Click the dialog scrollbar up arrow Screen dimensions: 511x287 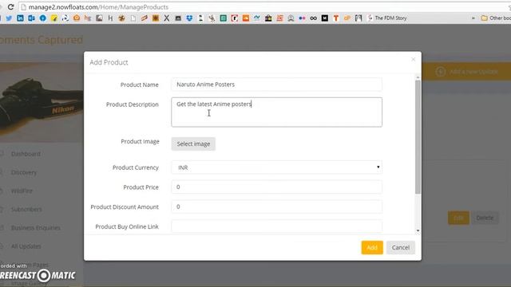click(x=418, y=77)
